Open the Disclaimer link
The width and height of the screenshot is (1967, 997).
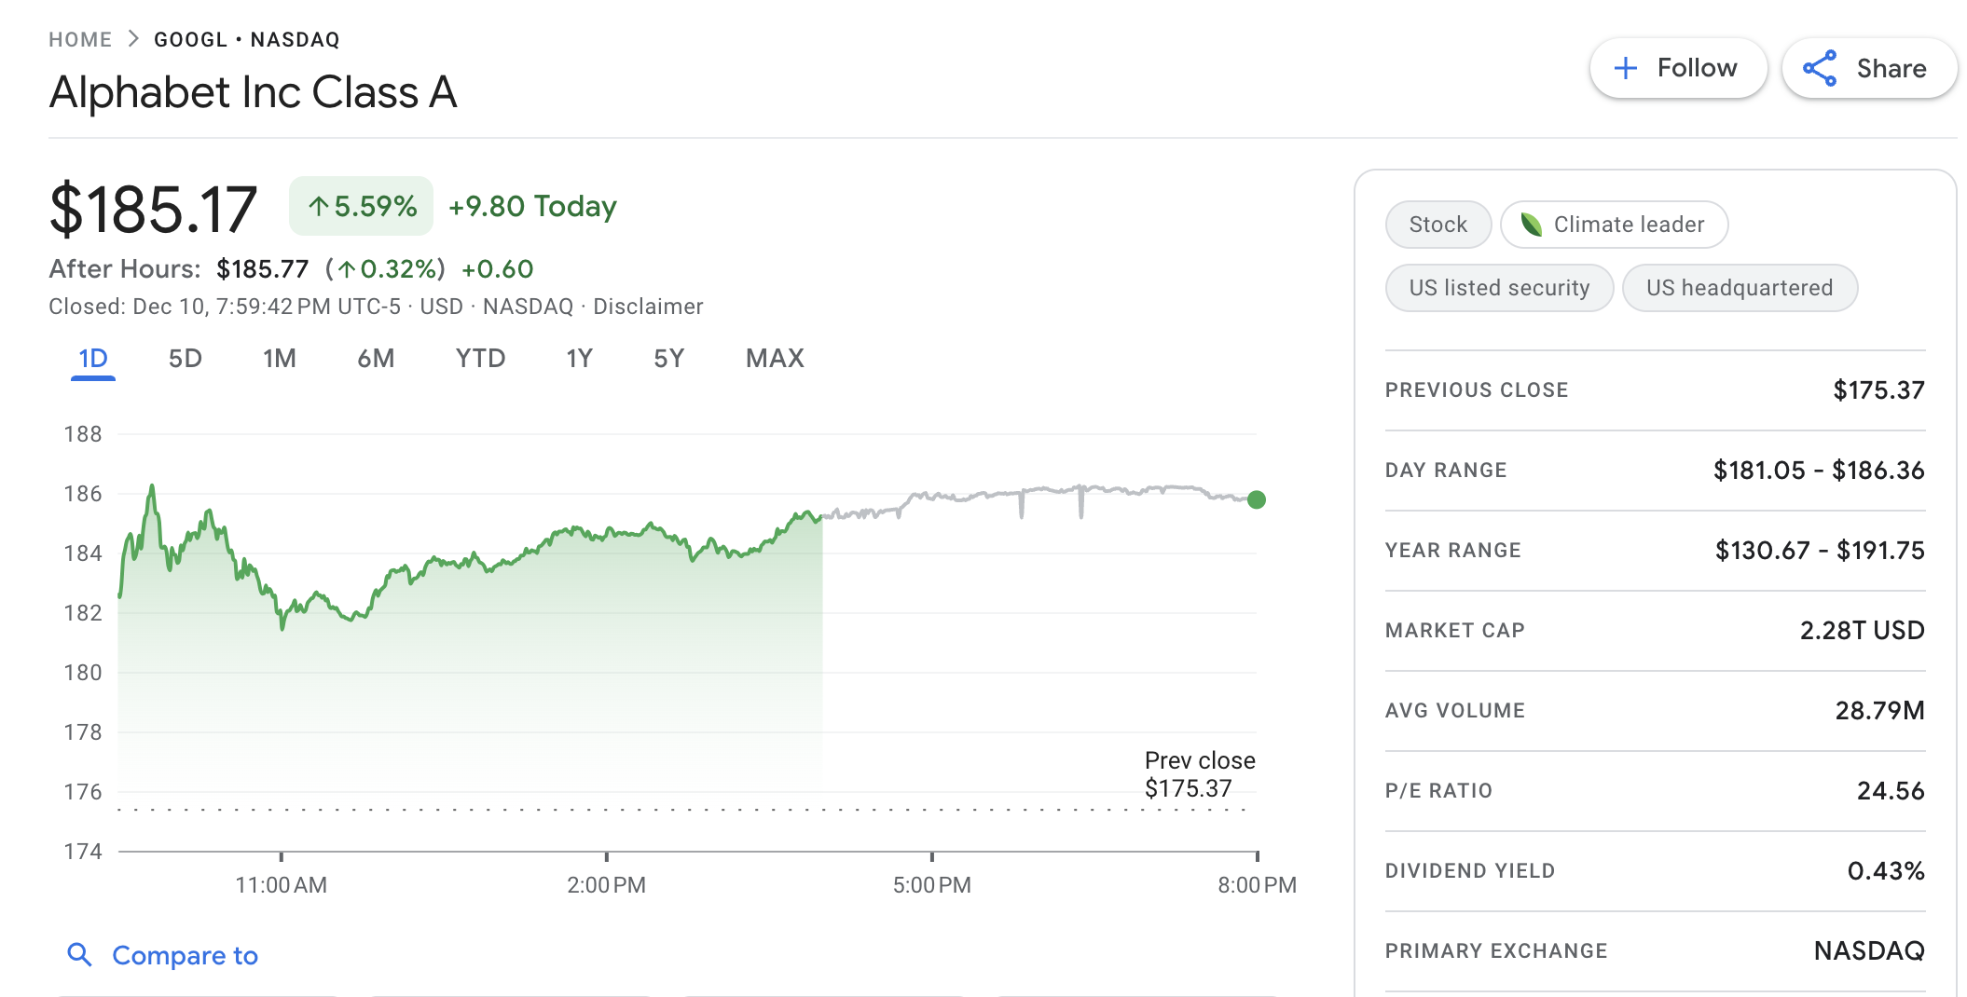648,307
